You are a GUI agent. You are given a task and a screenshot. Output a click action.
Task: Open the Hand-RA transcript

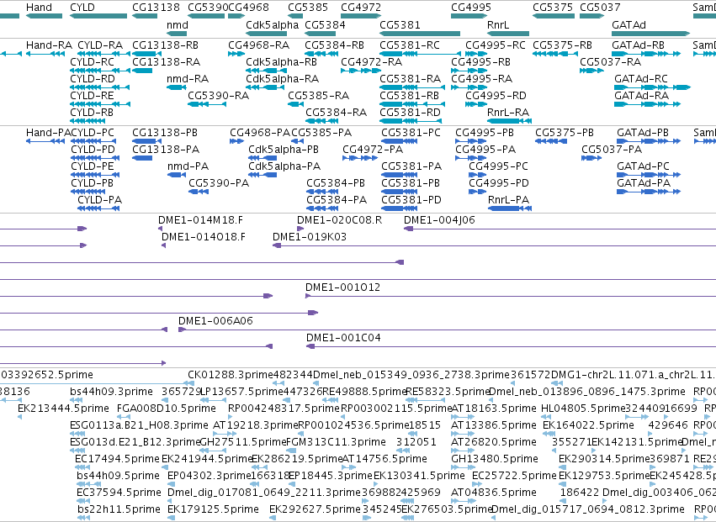pos(45,54)
